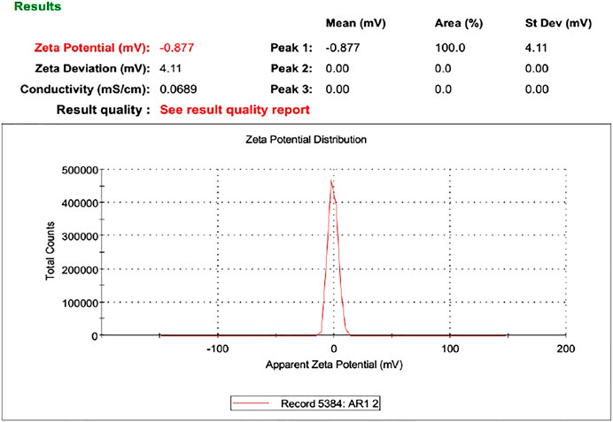Select the green Results heading
613x422 pixels.
(x=37, y=7)
